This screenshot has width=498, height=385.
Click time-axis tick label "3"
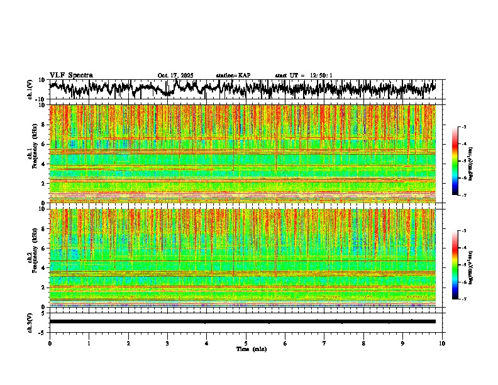167,343
